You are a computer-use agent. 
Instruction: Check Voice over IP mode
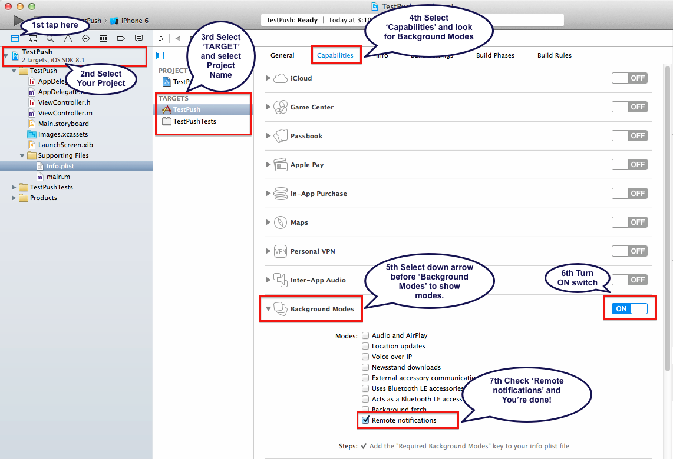pyautogui.click(x=365, y=357)
